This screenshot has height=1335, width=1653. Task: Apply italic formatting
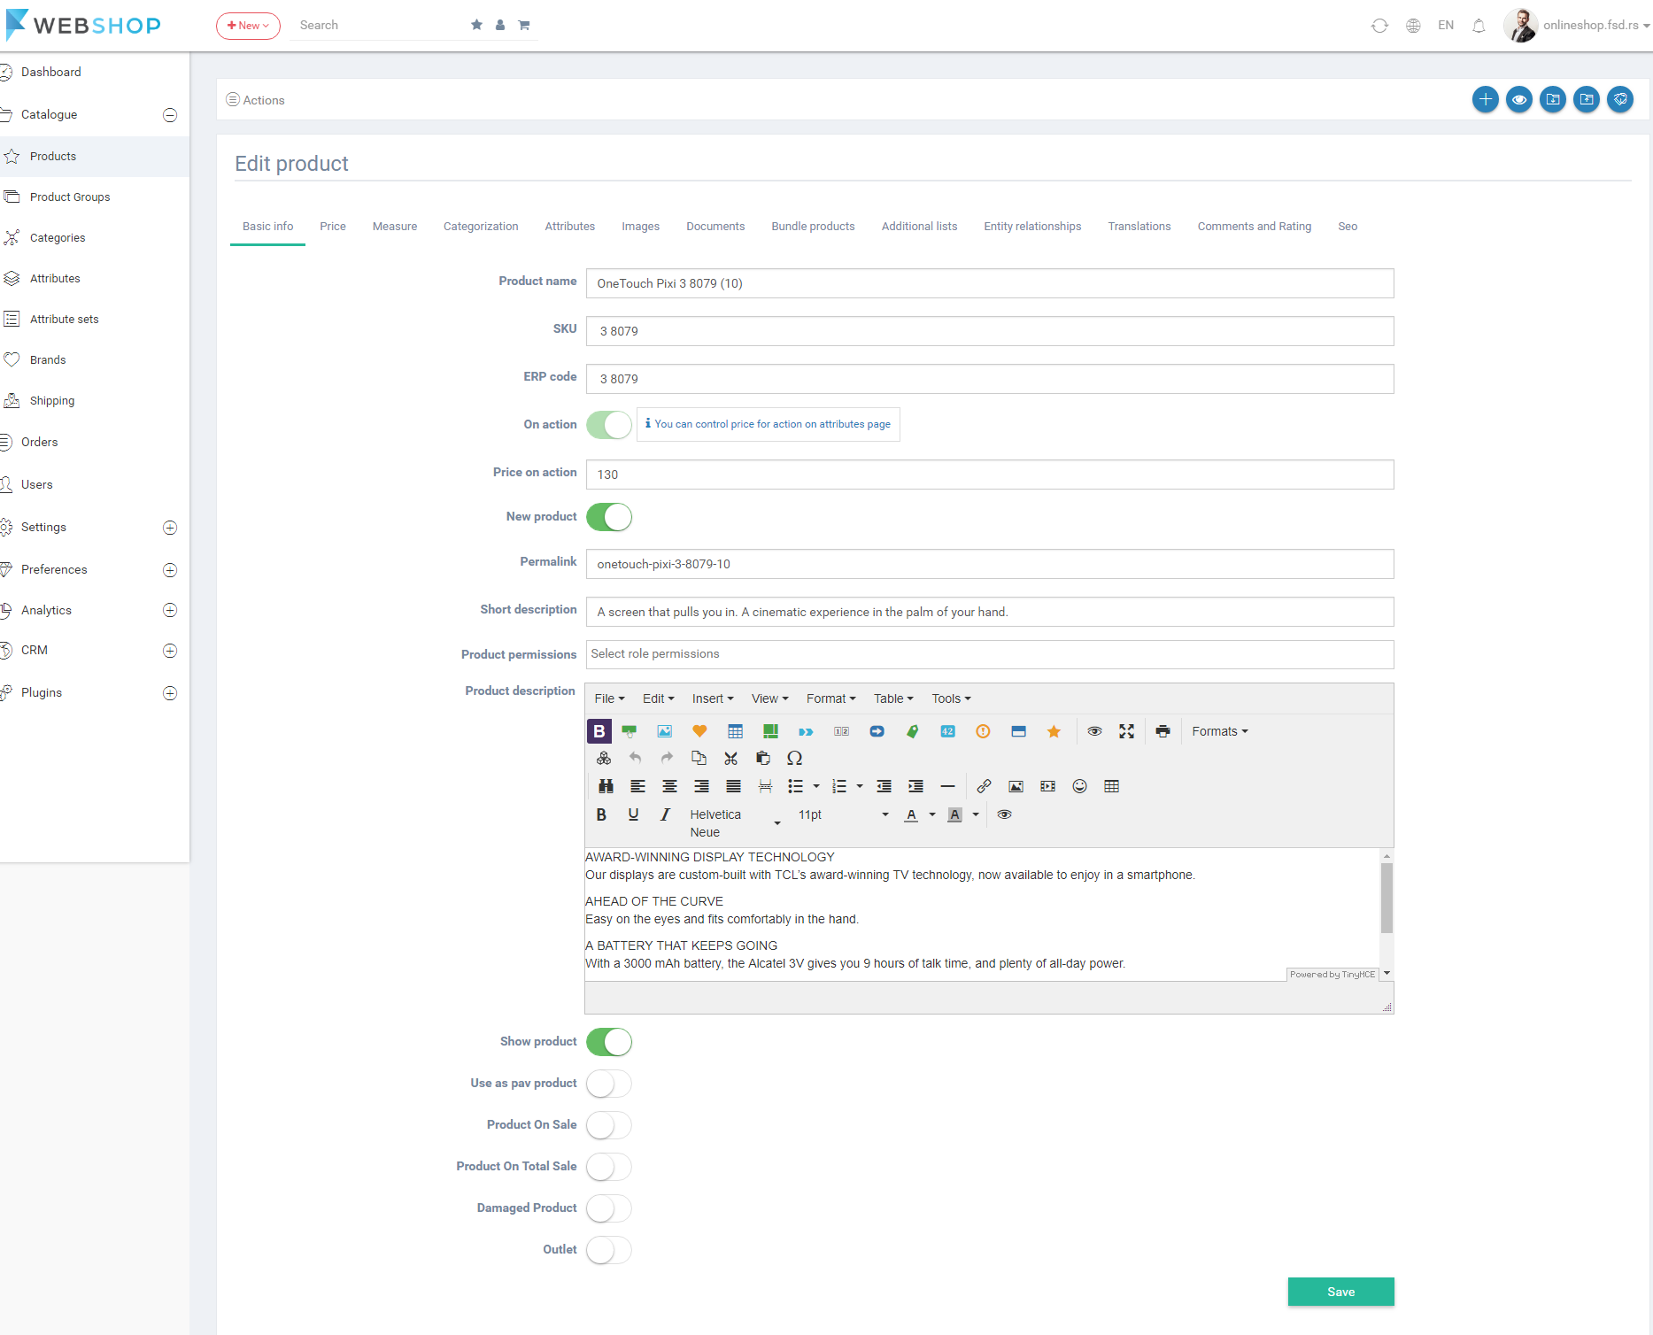(x=665, y=814)
